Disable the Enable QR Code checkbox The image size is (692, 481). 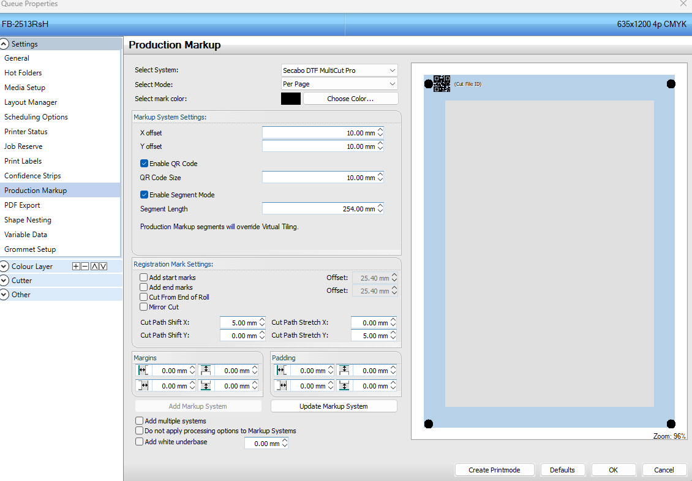pyautogui.click(x=143, y=163)
